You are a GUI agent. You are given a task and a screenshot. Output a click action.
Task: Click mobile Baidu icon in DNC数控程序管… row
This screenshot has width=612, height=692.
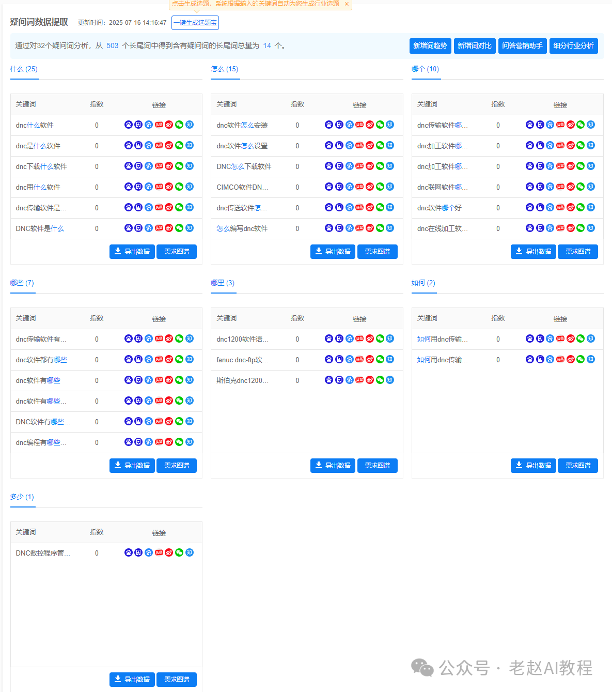click(x=138, y=552)
